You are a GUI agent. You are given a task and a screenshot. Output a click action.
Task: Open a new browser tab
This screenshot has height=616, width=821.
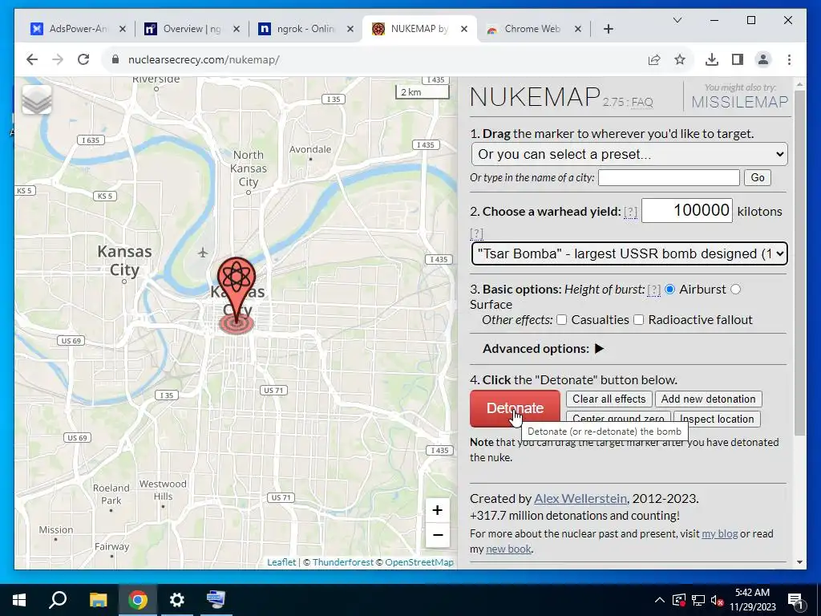coord(609,29)
